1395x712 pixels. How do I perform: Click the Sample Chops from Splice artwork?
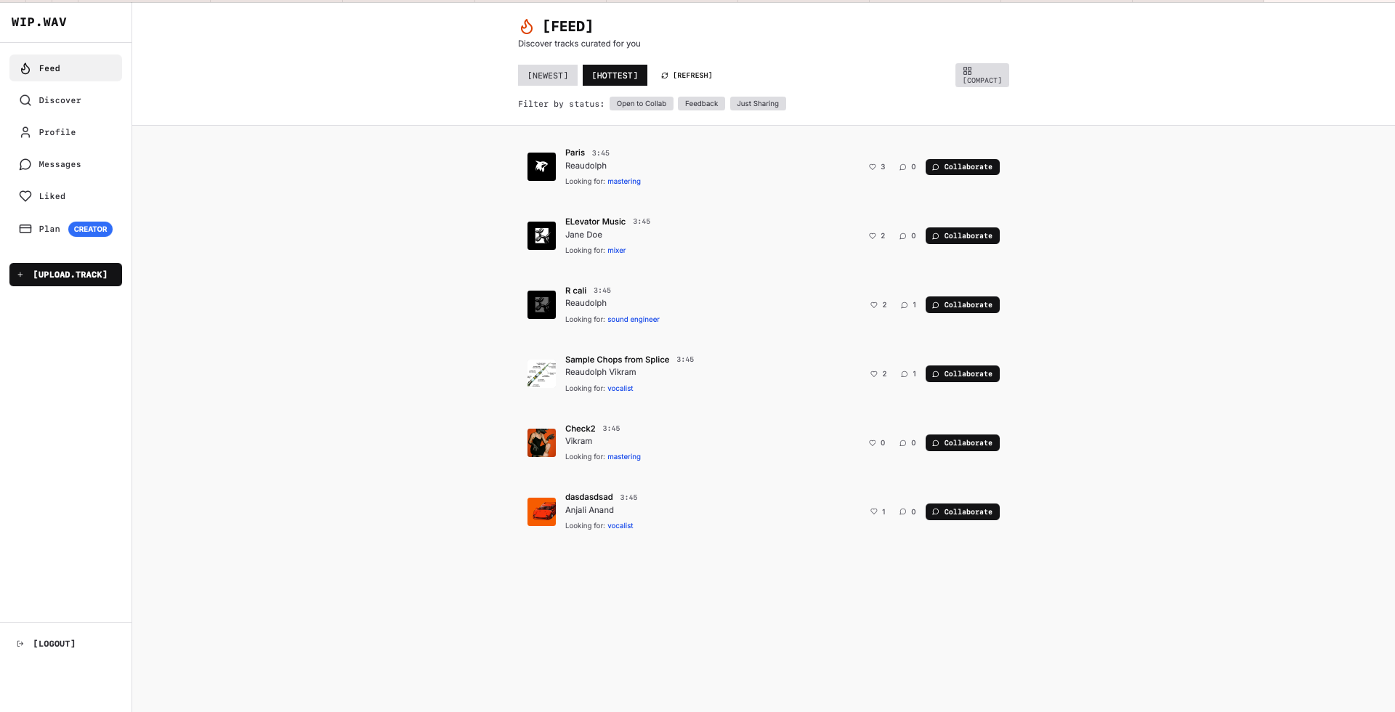point(541,373)
